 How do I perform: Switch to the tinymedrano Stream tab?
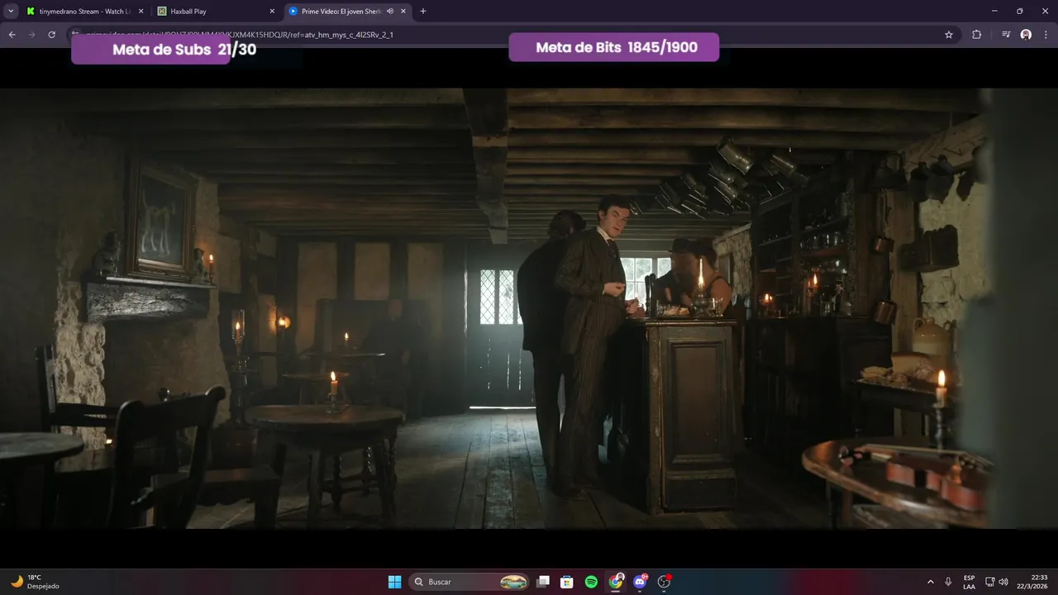coord(85,12)
